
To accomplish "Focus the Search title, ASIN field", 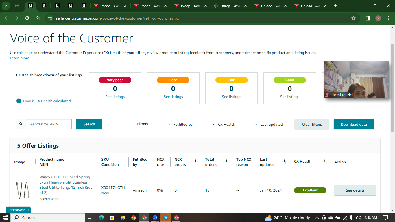I will (x=49, y=124).
